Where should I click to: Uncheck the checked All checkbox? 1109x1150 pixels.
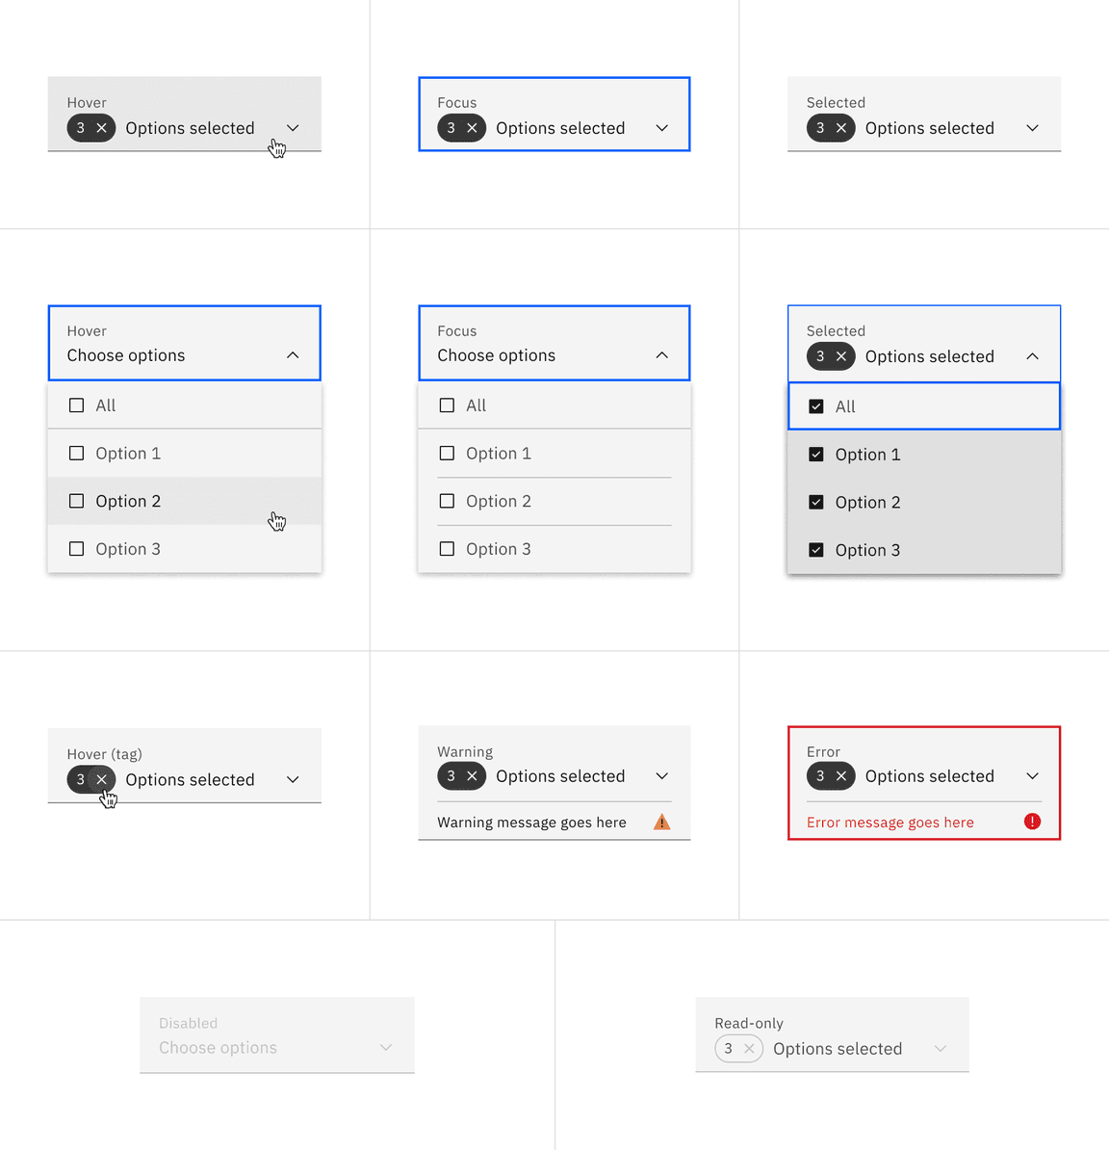click(816, 406)
